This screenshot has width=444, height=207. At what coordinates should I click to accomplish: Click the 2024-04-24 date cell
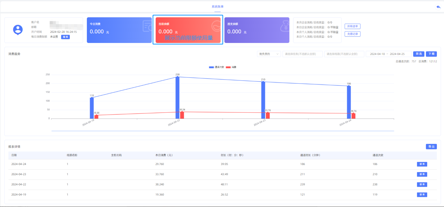click(x=19, y=164)
